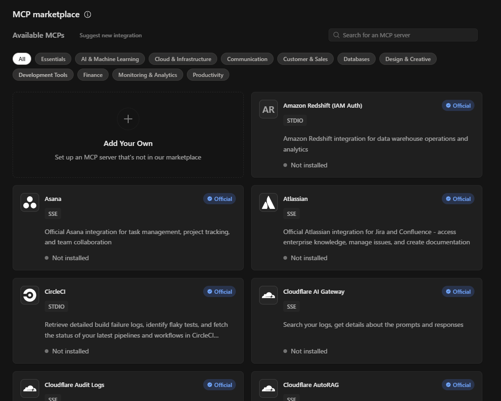Viewport: 501px width, 401px height.
Task: Click the Atlassian logo icon
Action: pos(268,202)
